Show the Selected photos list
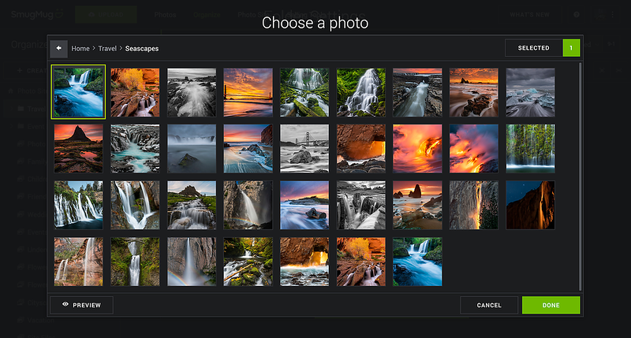The width and height of the screenshot is (631, 338). [534, 48]
